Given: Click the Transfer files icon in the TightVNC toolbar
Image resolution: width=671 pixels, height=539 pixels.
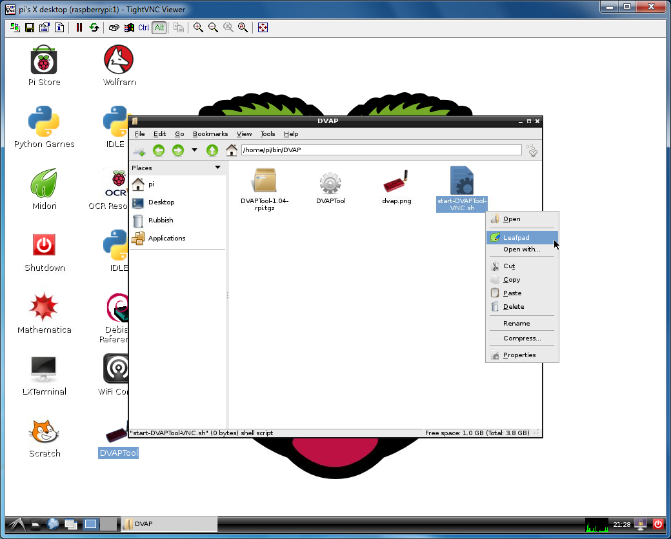Looking at the screenshot, I should tap(179, 28).
